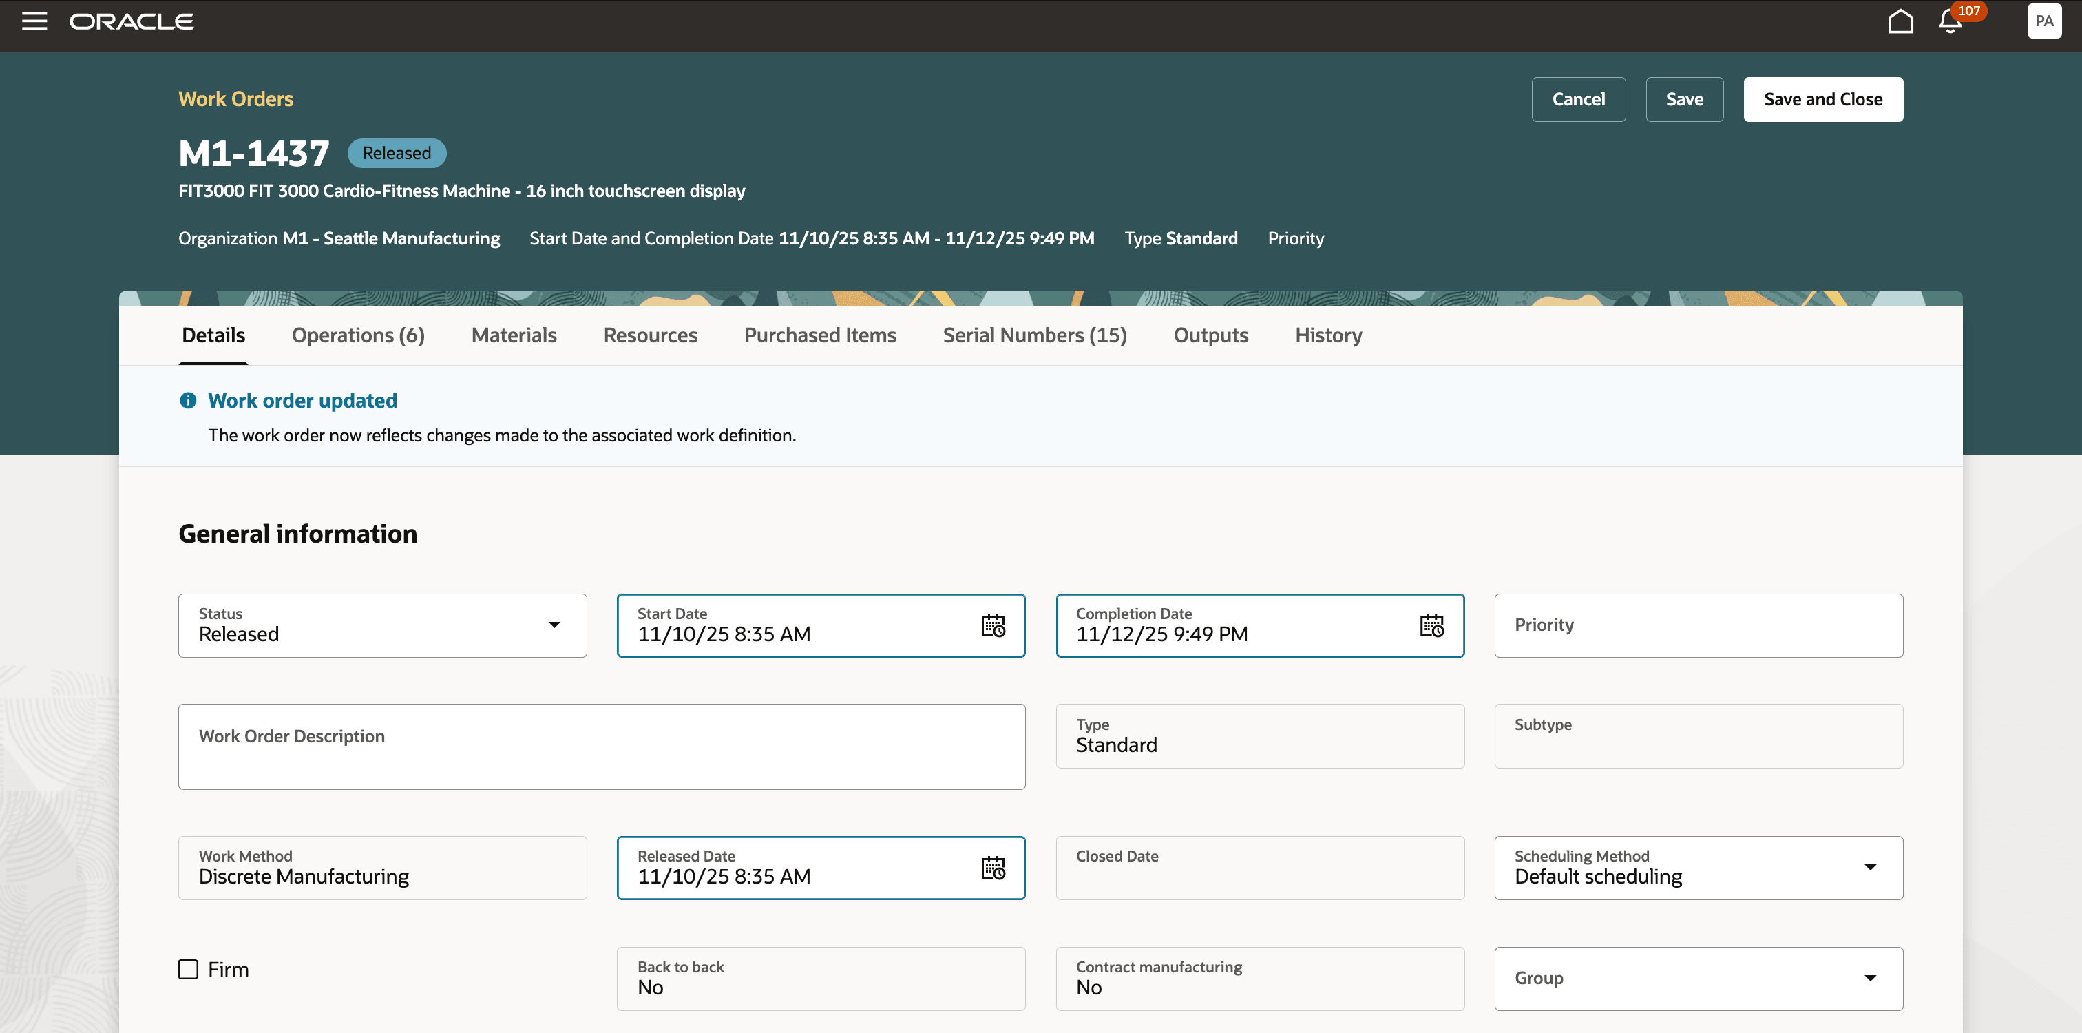Click the Save and Close button
2082x1033 pixels.
coord(1822,99)
